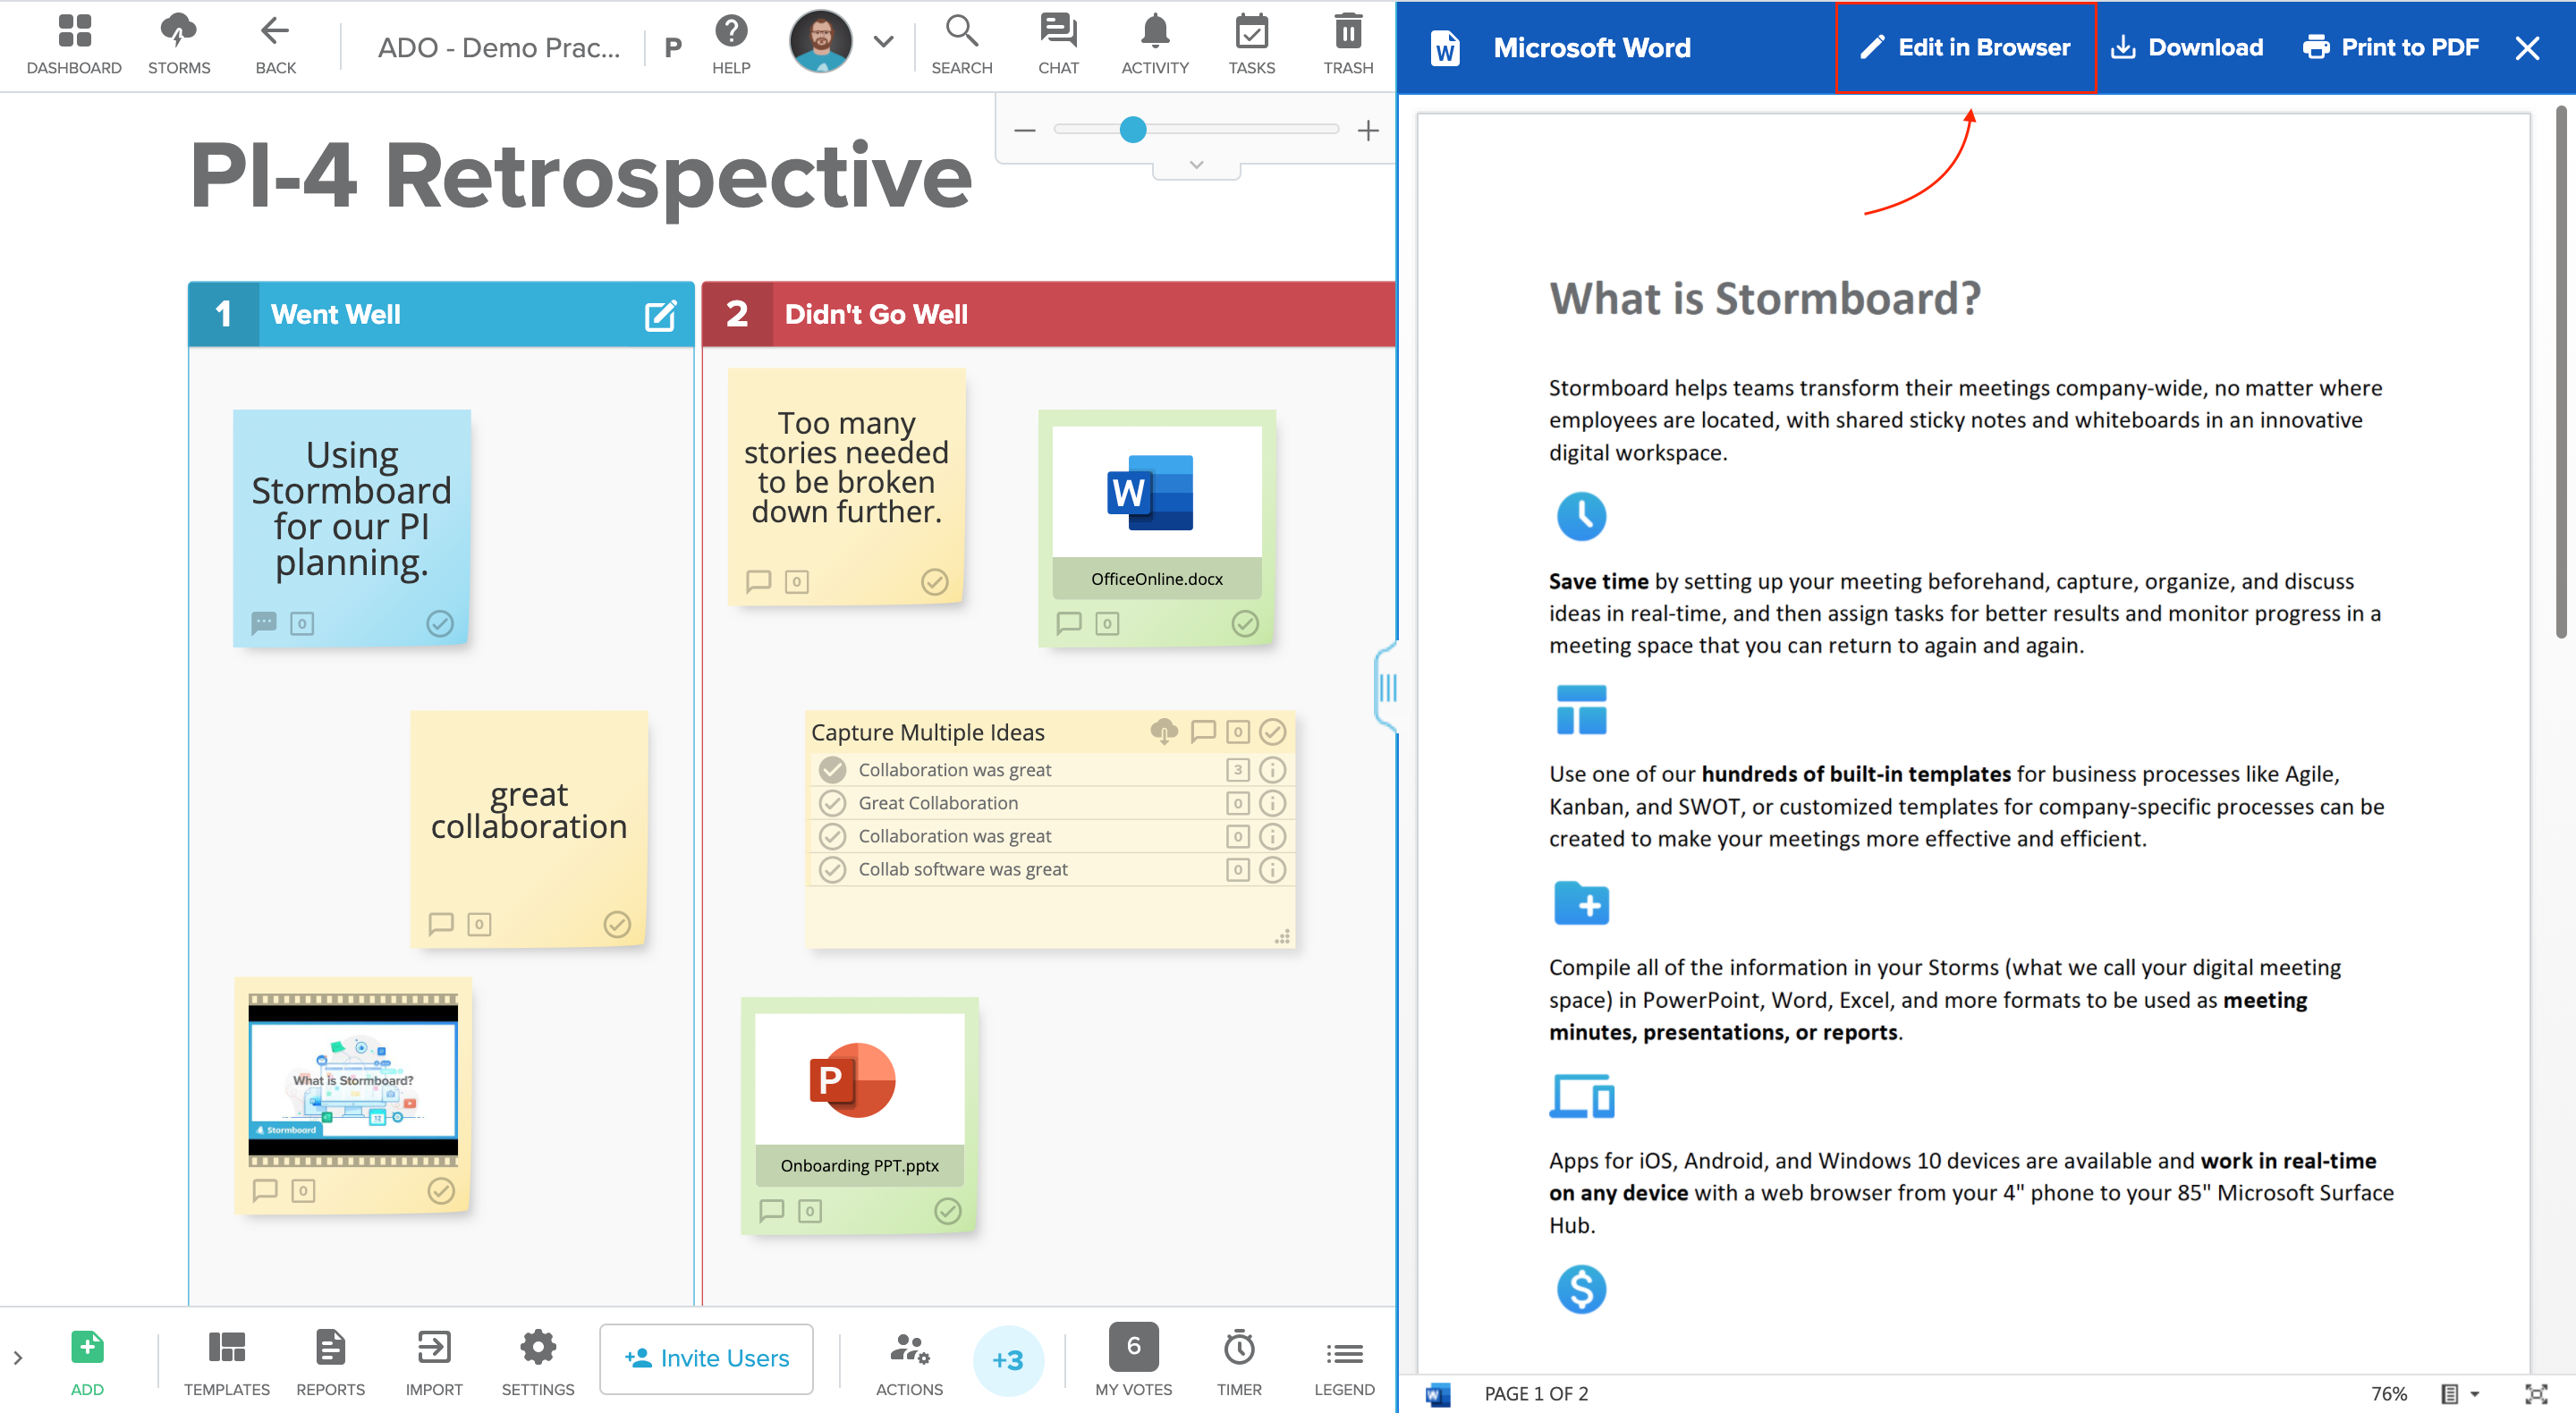Click cloud download icon on Capture Multiple Ideas
Image resolution: width=2576 pixels, height=1413 pixels.
tap(1163, 732)
